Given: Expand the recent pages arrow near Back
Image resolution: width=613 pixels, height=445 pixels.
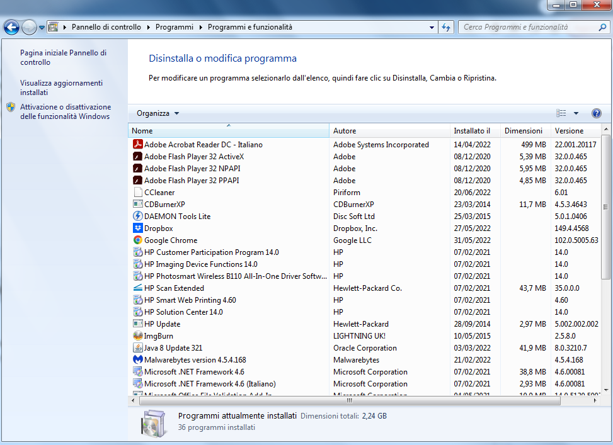Looking at the screenshot, I should 42,28.
